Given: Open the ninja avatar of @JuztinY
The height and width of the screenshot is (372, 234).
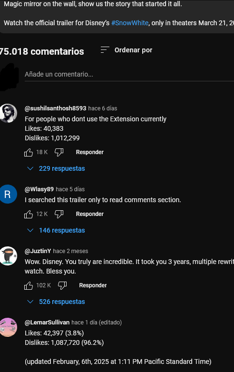Looking at the screenshot, I should (8, 256).
